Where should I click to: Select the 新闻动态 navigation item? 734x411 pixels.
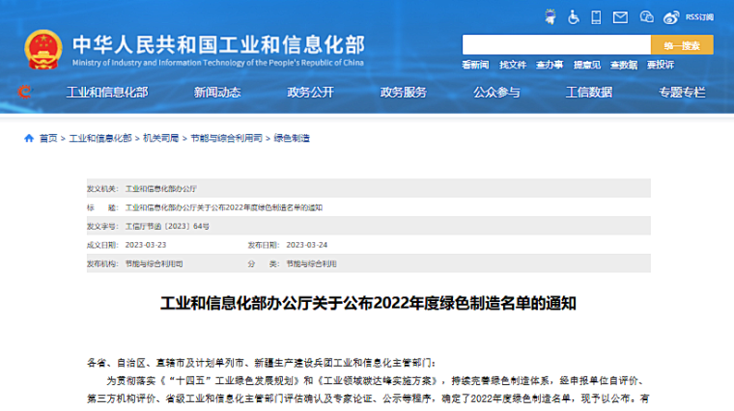click(216, 93)
